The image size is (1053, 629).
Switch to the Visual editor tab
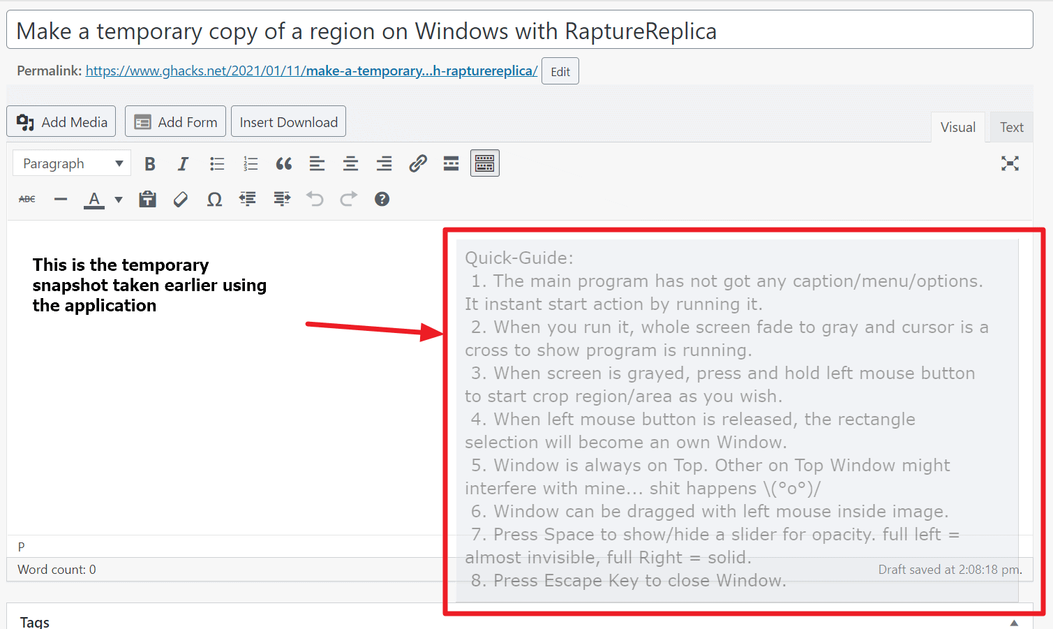(957, 127)
